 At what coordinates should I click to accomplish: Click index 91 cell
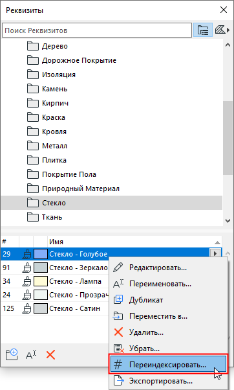click(6, 268)
